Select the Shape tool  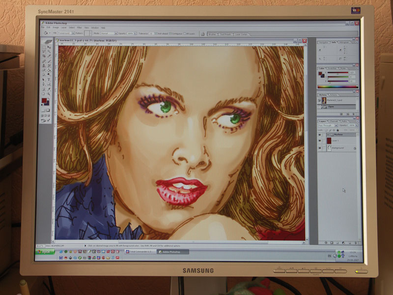[x=49, y=84]
